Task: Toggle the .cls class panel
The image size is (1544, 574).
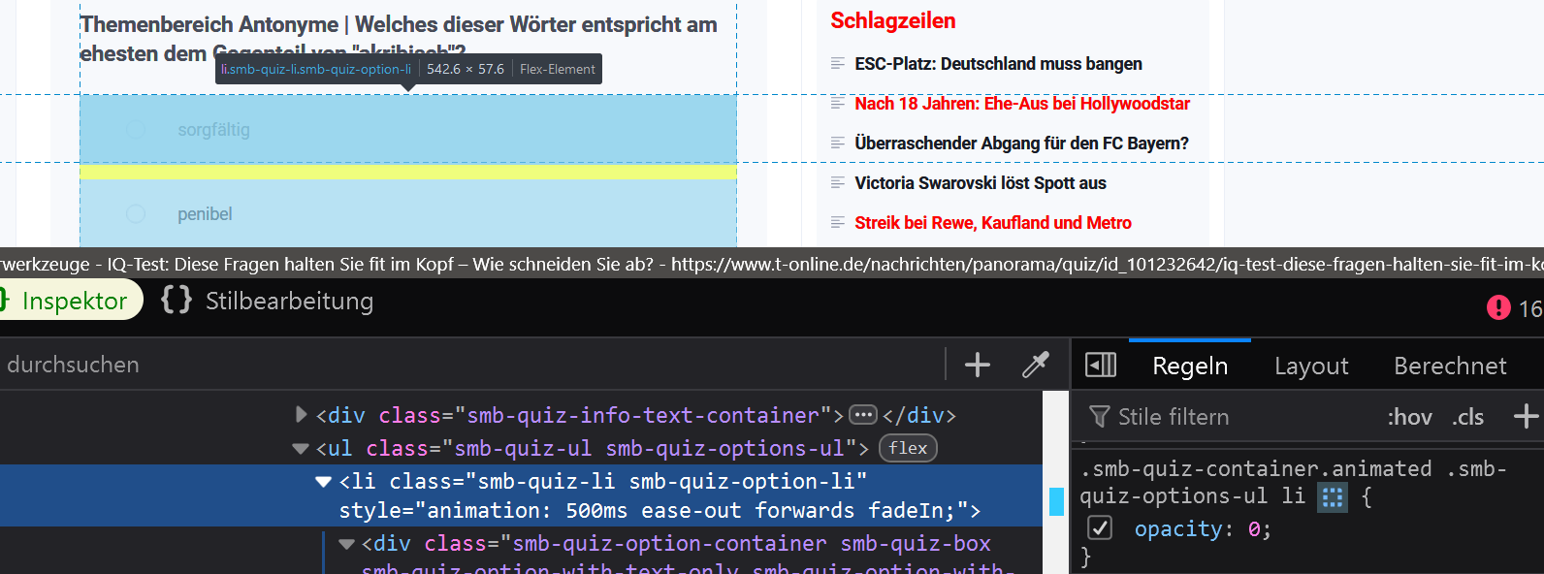Action: pyautogui.click(x=1468, y=417)
